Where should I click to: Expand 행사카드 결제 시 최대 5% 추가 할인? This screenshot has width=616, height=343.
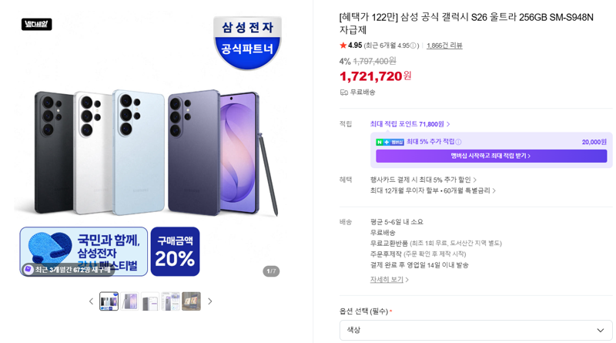coord(423,180)
